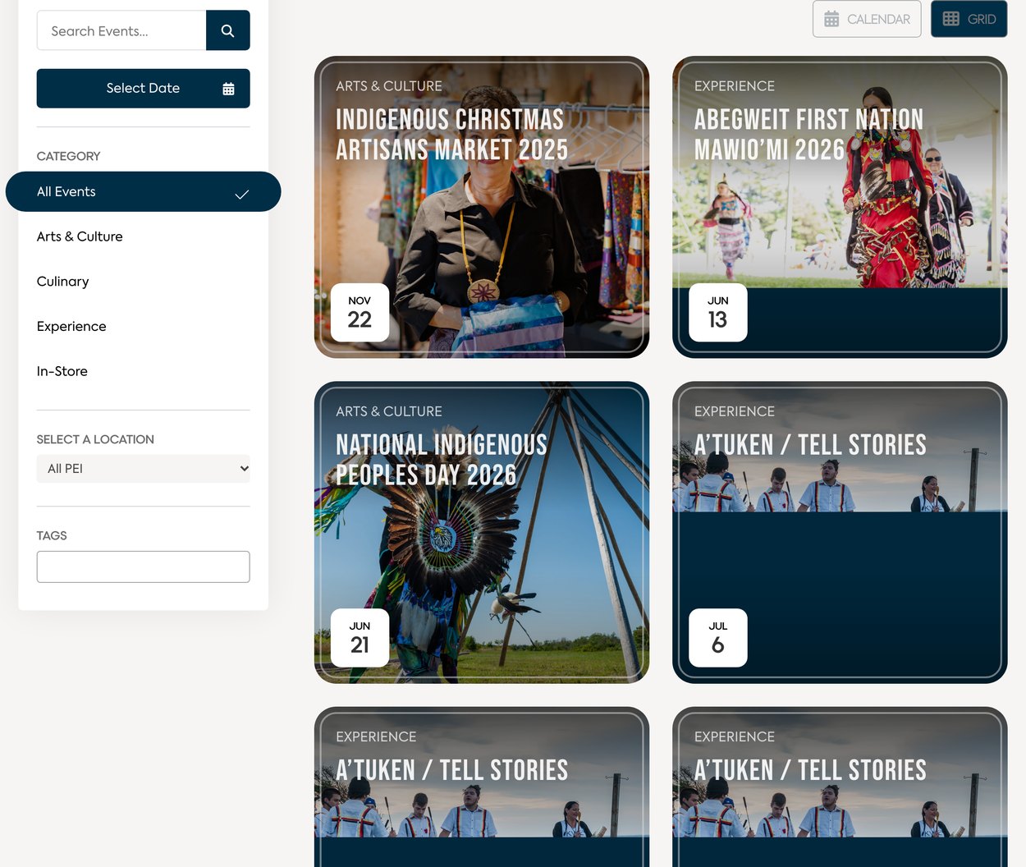Click the search magnifier icon button
The width and height of the screenshot is (1026, 867).
pyautogui.click(x=227, y=30)
